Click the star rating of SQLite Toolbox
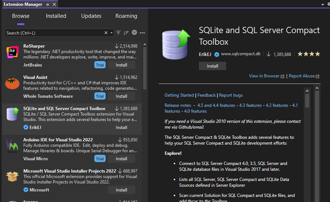This screenshot has width=330, height=202. click(x=309, y=54)
